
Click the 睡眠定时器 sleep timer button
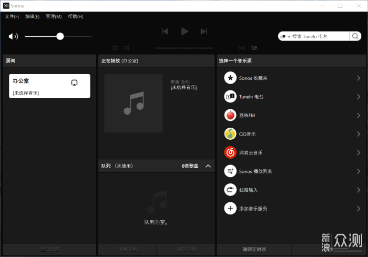(x=254, y=250)
